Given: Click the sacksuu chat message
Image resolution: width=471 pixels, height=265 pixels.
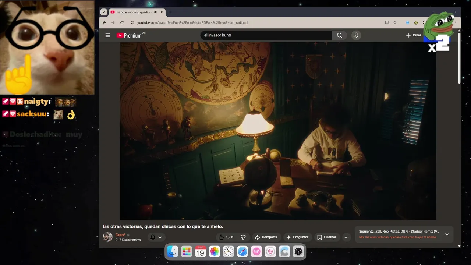Looking at the screenshot, I should coord(39,114).
